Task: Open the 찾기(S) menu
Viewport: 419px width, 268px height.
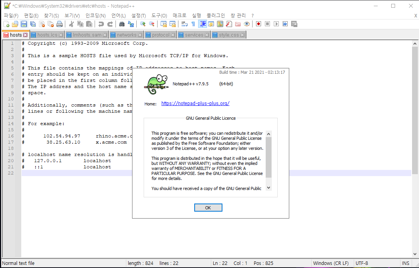Action: (51, 15)
